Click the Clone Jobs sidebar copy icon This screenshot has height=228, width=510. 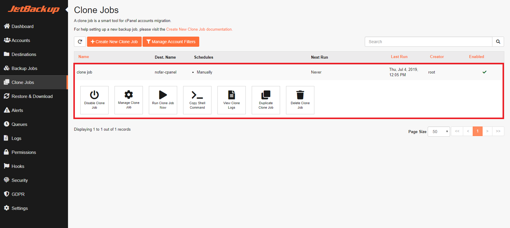point(7,82)
